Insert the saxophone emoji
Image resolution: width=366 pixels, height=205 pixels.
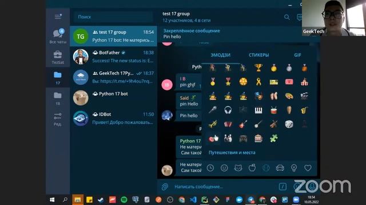pyautogui.click(x=304, y=110)
